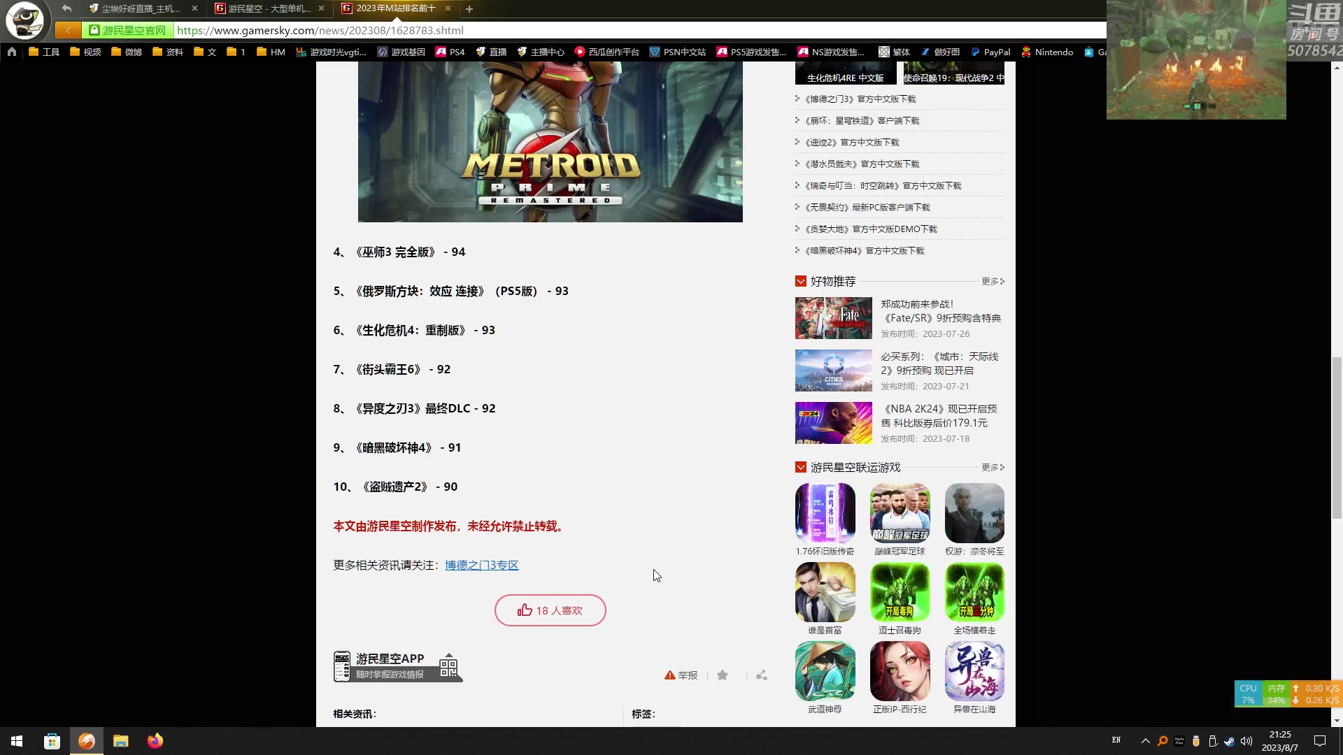The image size is (1343, 755).
Task: Open the HM bookmarks folder
Action: click(271, 52)
